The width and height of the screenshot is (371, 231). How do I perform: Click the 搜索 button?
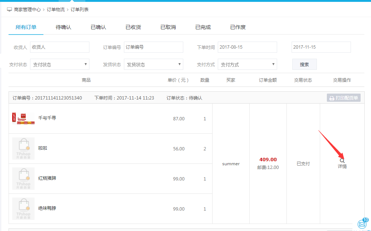click(x=304, y=64)
